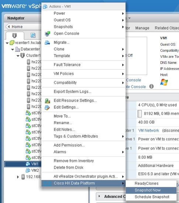179x203 pixels.
Task: Open the Cisco HX Data Platform submenu
Action: [83, 183]
